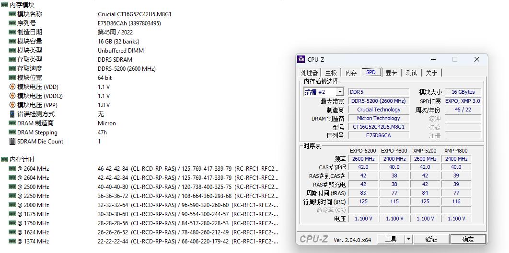Click the serial value E75D86CAh (3397803495)
The height and width of the screenshot is (253, 509).
[129, 23]
